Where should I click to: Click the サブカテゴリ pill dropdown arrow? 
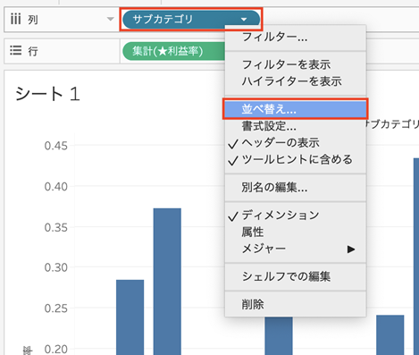244,20
